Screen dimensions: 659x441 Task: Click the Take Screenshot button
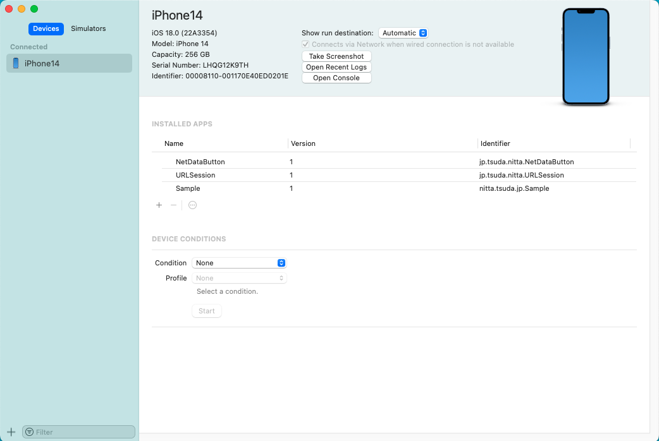point(336,56)
